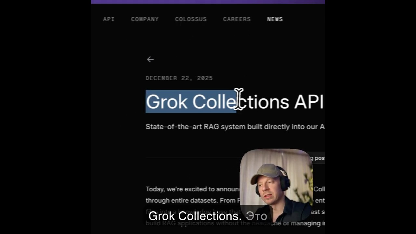This screenshot has width=416, height=234.
Task: Open the API navigation item
Action: 109,19
